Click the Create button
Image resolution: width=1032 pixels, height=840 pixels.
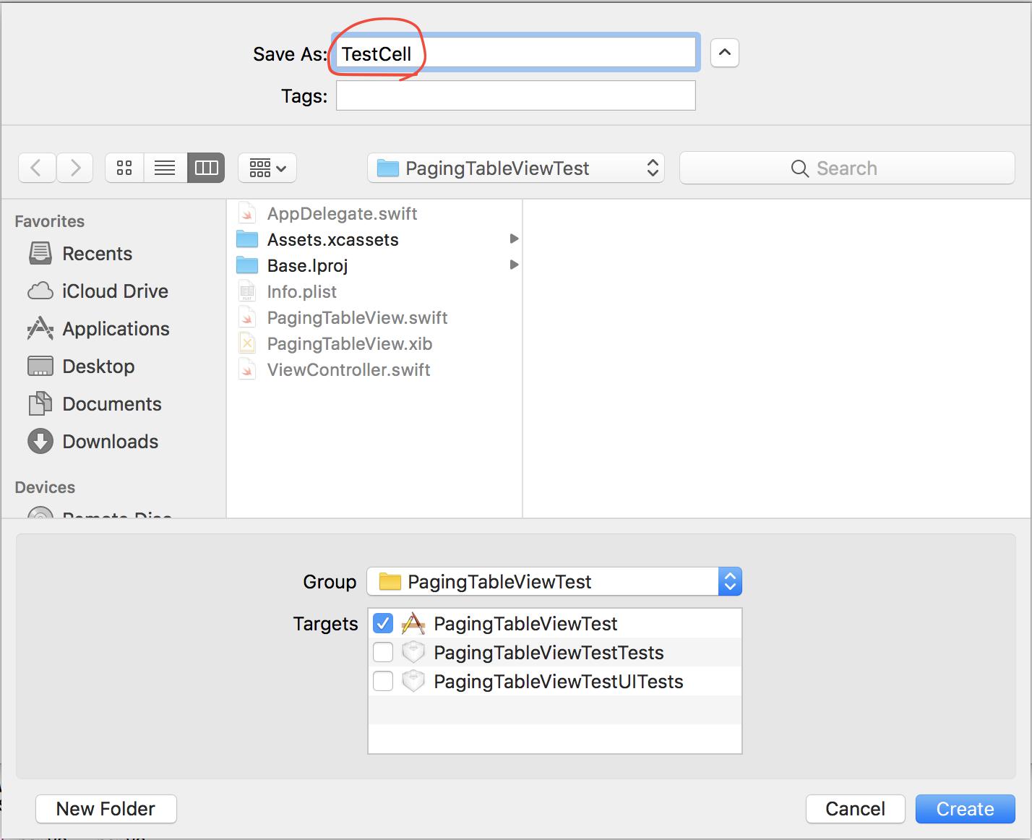pyautogui.click(x=965, y=809)
